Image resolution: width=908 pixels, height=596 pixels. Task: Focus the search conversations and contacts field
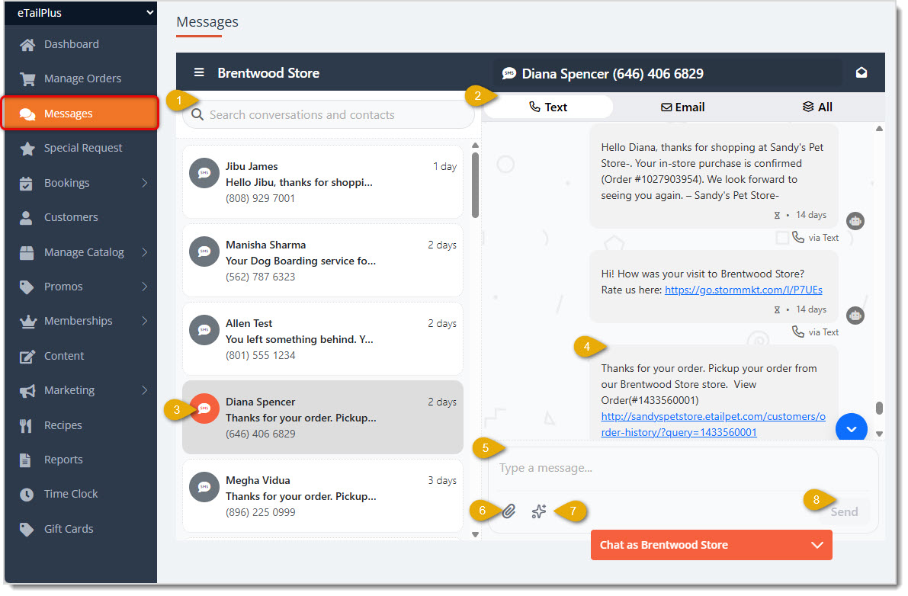tap(329, 114)
